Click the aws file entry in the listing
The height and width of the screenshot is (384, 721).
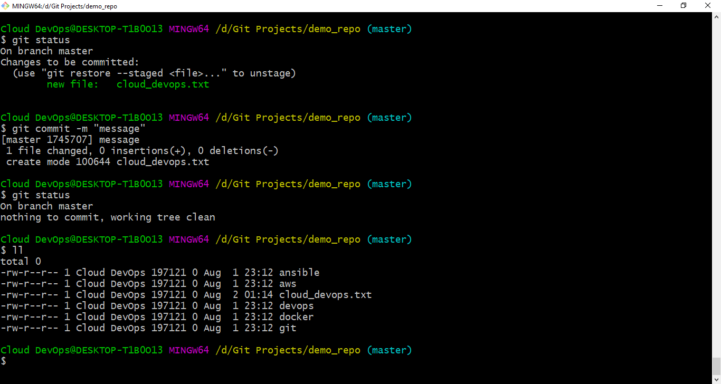(287, 283)
